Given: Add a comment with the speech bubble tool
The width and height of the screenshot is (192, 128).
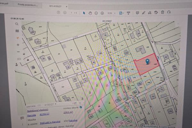Looking at the screenshot, I should [137, 13].
